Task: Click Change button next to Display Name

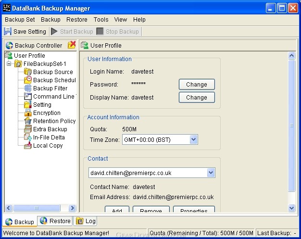Action: (x=197, y=97)
